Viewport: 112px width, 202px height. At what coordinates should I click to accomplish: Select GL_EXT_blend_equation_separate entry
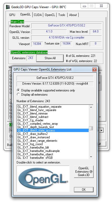coord(53,107)
